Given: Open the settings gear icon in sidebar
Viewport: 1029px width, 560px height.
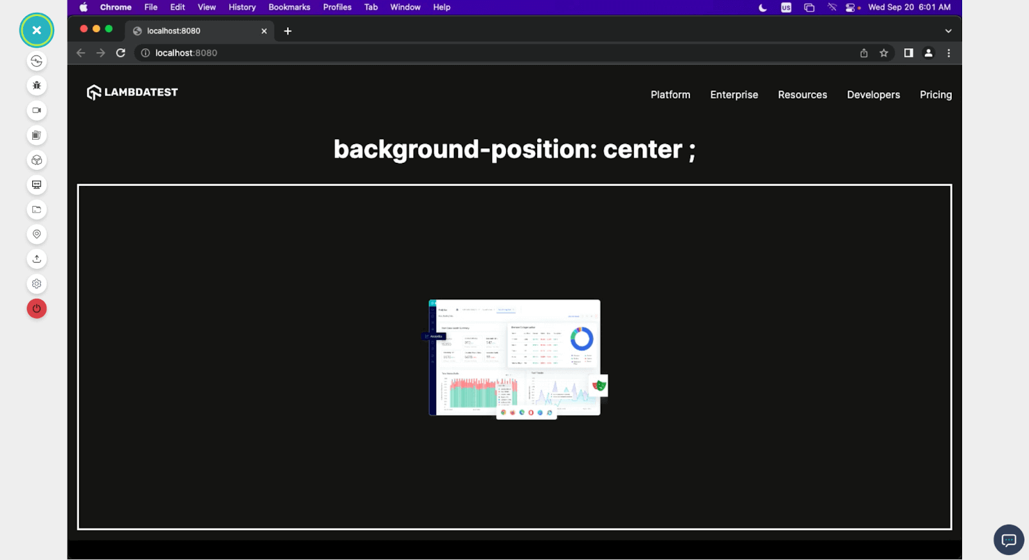Looking at the screenshot, I should point(37,284).
